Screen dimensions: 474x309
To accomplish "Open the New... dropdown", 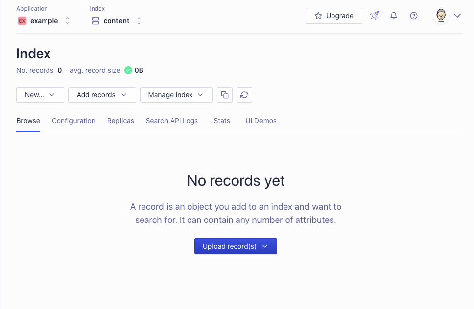I will click(40, 95).
